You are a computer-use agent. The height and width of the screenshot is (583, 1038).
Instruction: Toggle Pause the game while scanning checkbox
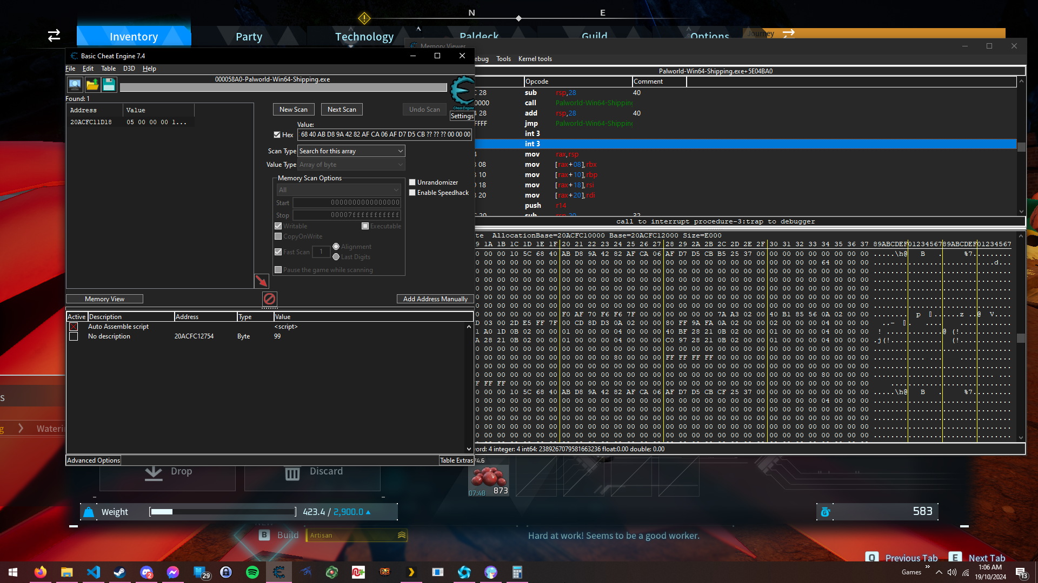pyautogui.click(x=278, y=270)
